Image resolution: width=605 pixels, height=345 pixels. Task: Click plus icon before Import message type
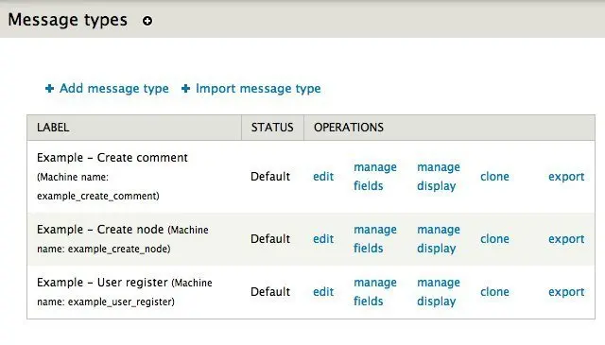185,89
